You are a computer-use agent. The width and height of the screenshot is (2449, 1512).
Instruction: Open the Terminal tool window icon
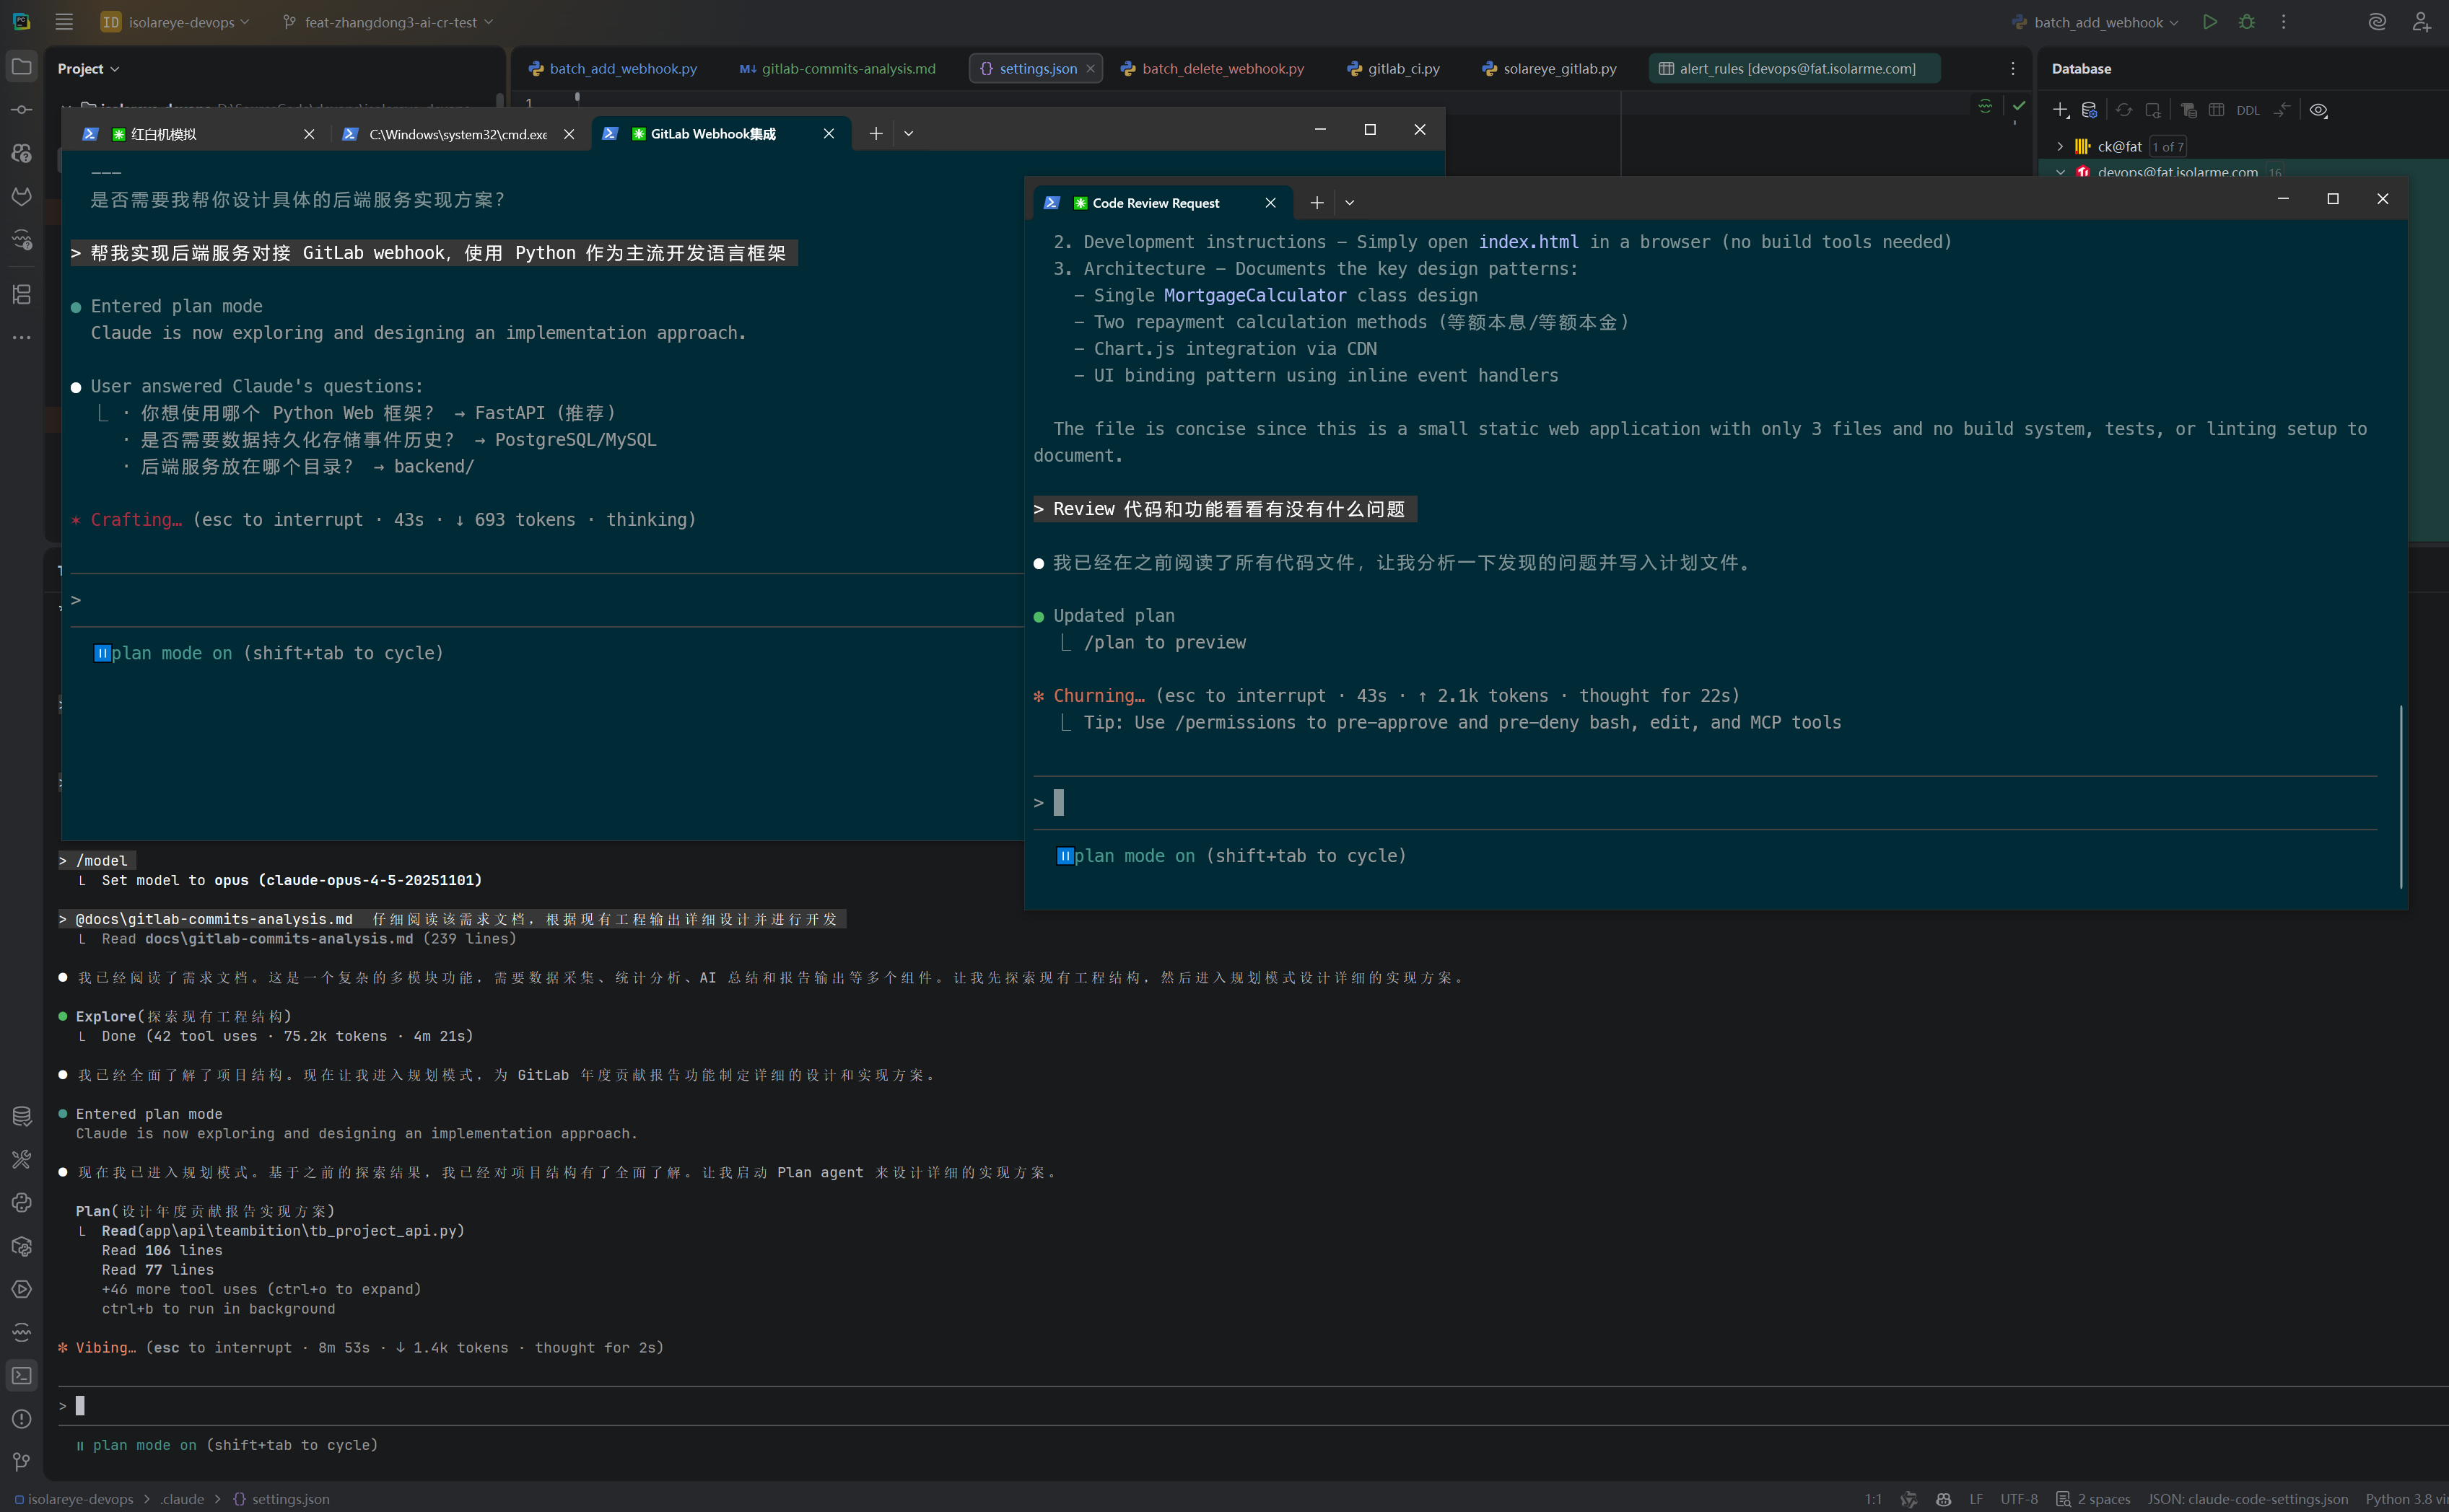(21, 1376)
